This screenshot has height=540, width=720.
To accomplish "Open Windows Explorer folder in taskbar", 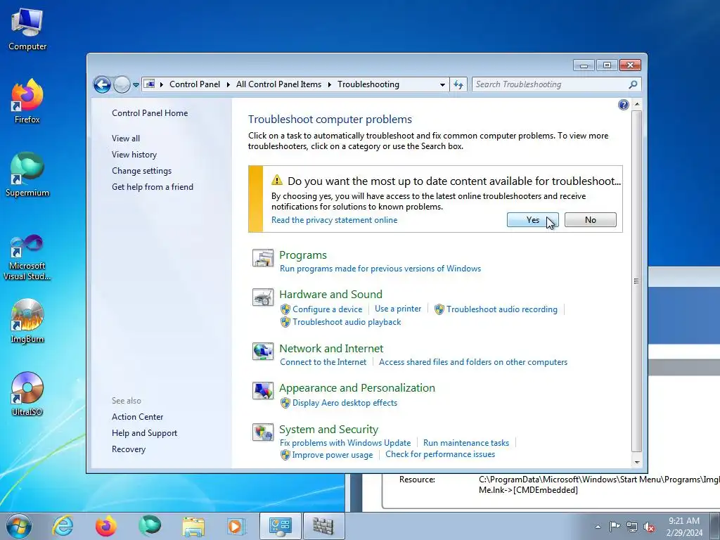I will click(x=193, y=526).
